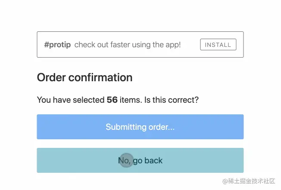Click the bold number 56
This screenshot has height=190, width=281.
[112, 100]
